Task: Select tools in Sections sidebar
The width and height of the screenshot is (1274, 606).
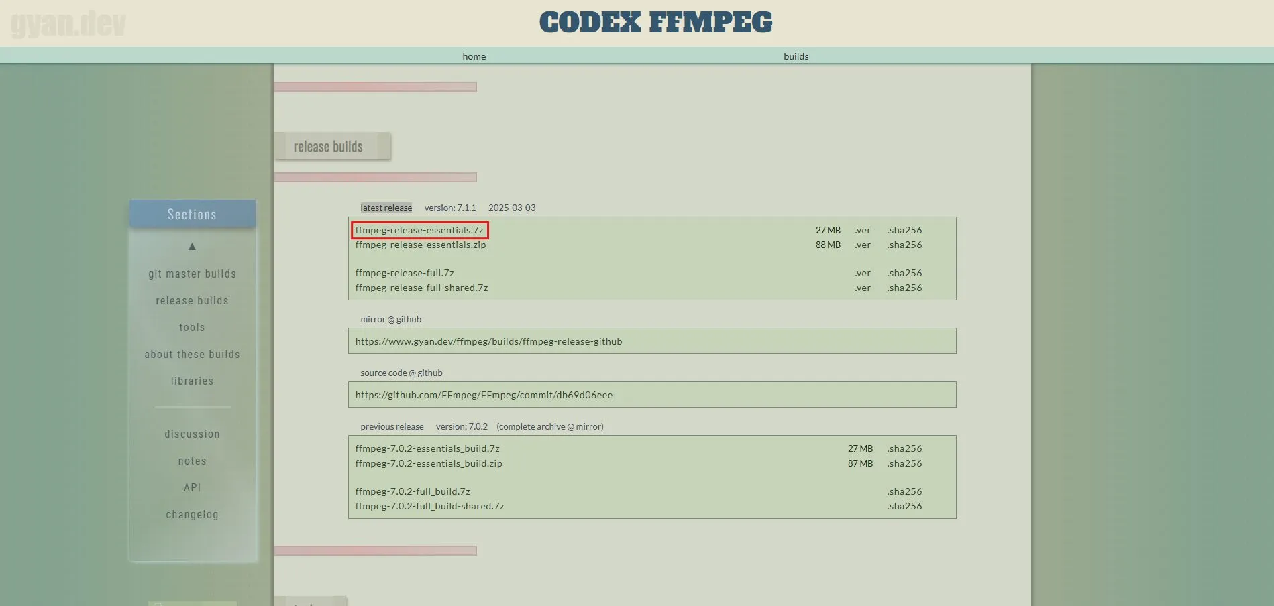Action: [193, 327]
